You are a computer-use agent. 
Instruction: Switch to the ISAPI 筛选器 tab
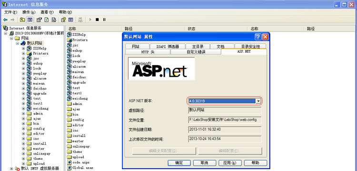click(168, 47)
